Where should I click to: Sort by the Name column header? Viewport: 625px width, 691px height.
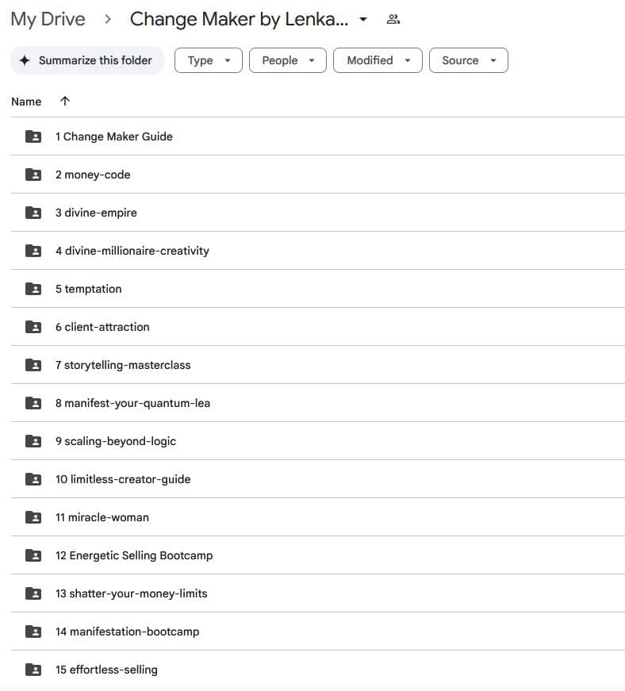(x=26, y=102)
